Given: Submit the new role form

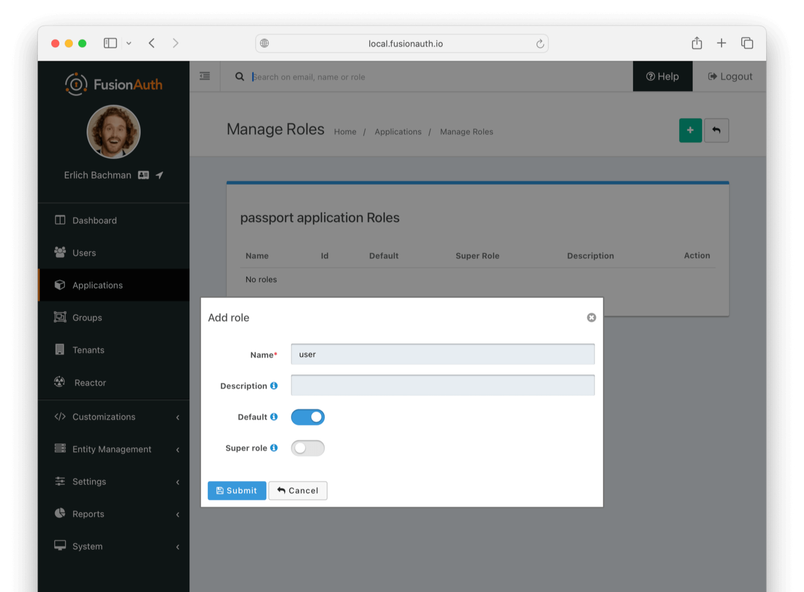Looking at the screenshot, I should point(237,490).
